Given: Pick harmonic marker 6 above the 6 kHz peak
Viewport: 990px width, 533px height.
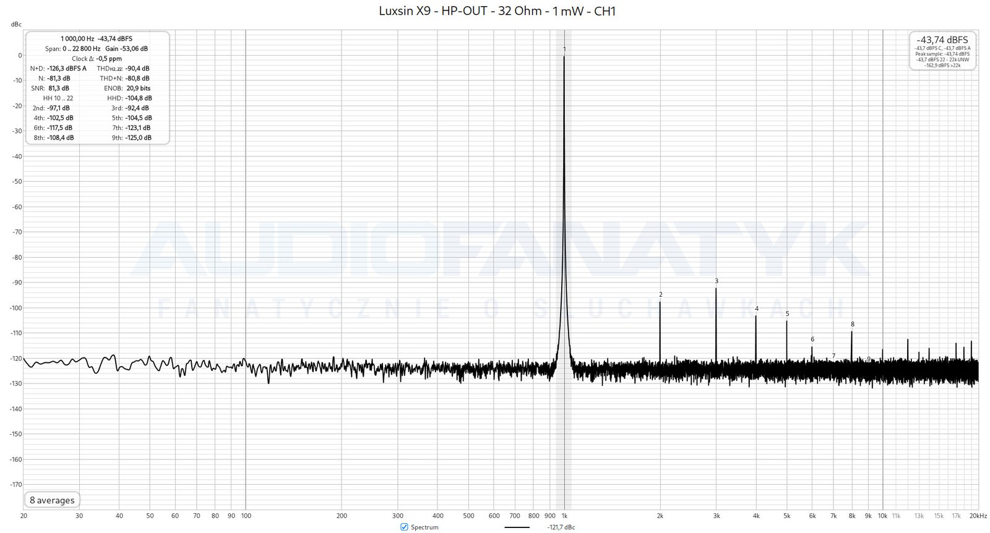Looking at the screenshot, I should (x=812, y=339).
